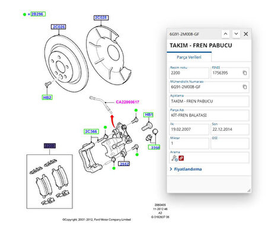Screen dimensions: 268x232
Task: Click illustration code 2060405 at bottom
Action: [160, 205]
